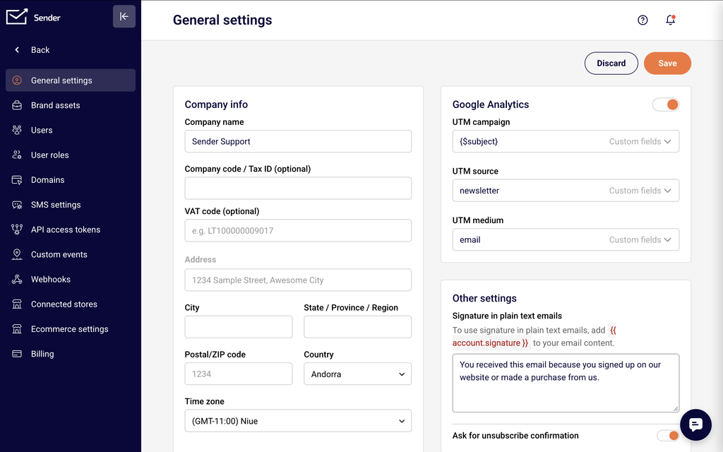Click the User roles icon
723x452 pixels.
tap(17, 155)
